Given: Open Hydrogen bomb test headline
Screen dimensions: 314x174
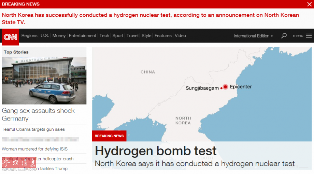Looking at the screenshot, I should [156, 151].
